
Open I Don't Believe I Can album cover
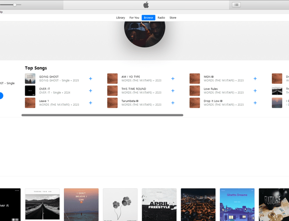[81, 205]
